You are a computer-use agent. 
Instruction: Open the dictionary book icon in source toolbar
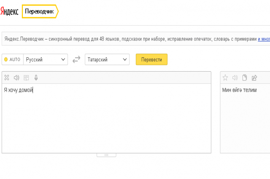[x=26, y=78]
